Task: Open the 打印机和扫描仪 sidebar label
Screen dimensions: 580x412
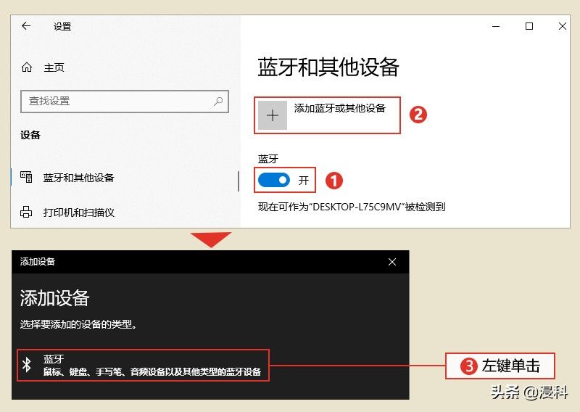Action: click(x=78, y=213)
